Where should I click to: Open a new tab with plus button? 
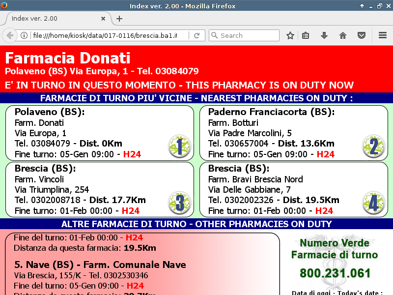[x=119, y=19]
